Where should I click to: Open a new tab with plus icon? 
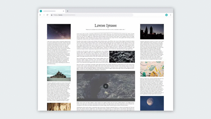[68, 11]
